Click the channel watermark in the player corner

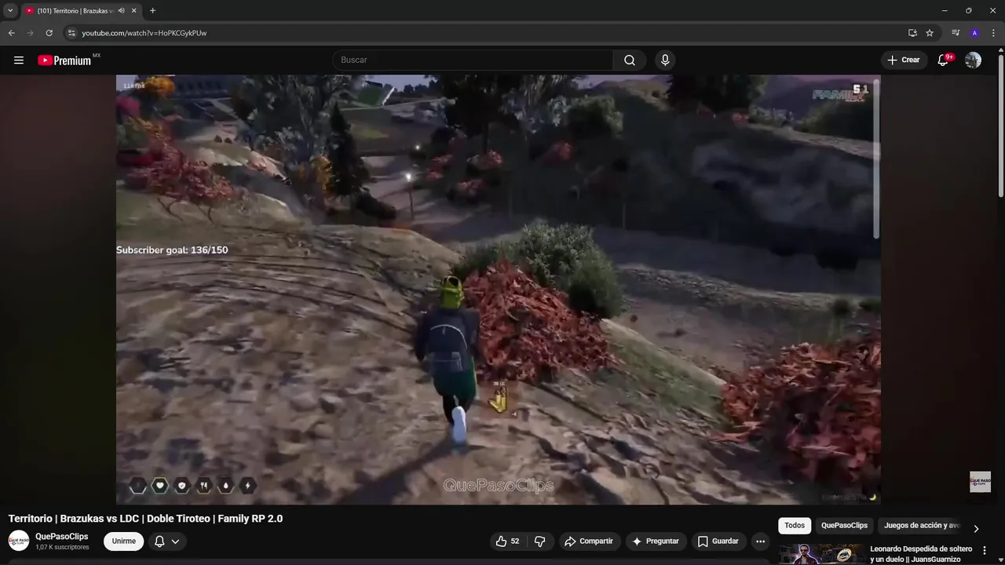point(980,482)
